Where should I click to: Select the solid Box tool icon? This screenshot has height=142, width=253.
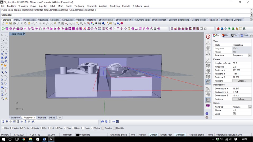click(2, 58)
